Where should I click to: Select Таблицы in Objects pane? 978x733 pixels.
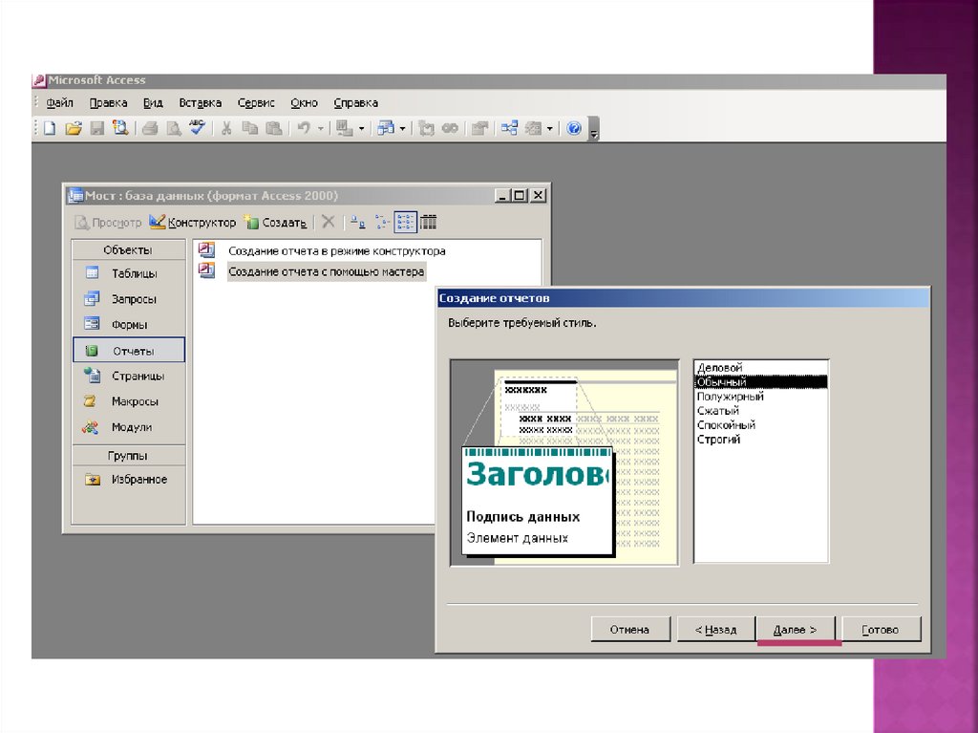tap(129, 273)
